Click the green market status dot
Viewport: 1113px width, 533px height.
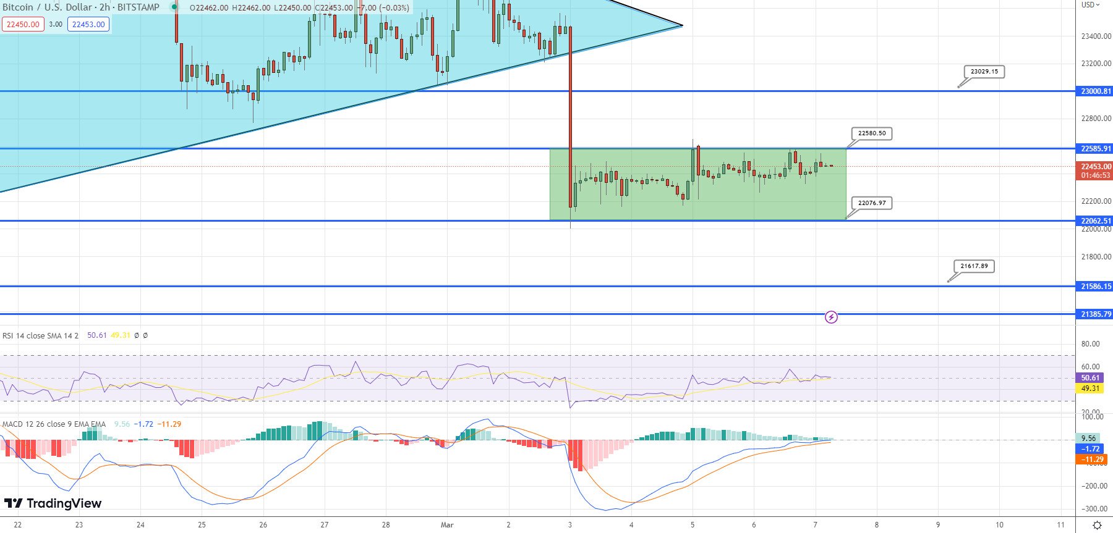[175, 7]
